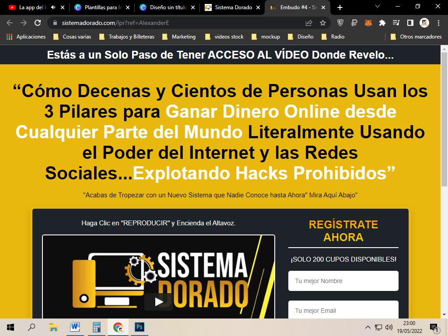Click the share page icon in address bar

[309, 23]
